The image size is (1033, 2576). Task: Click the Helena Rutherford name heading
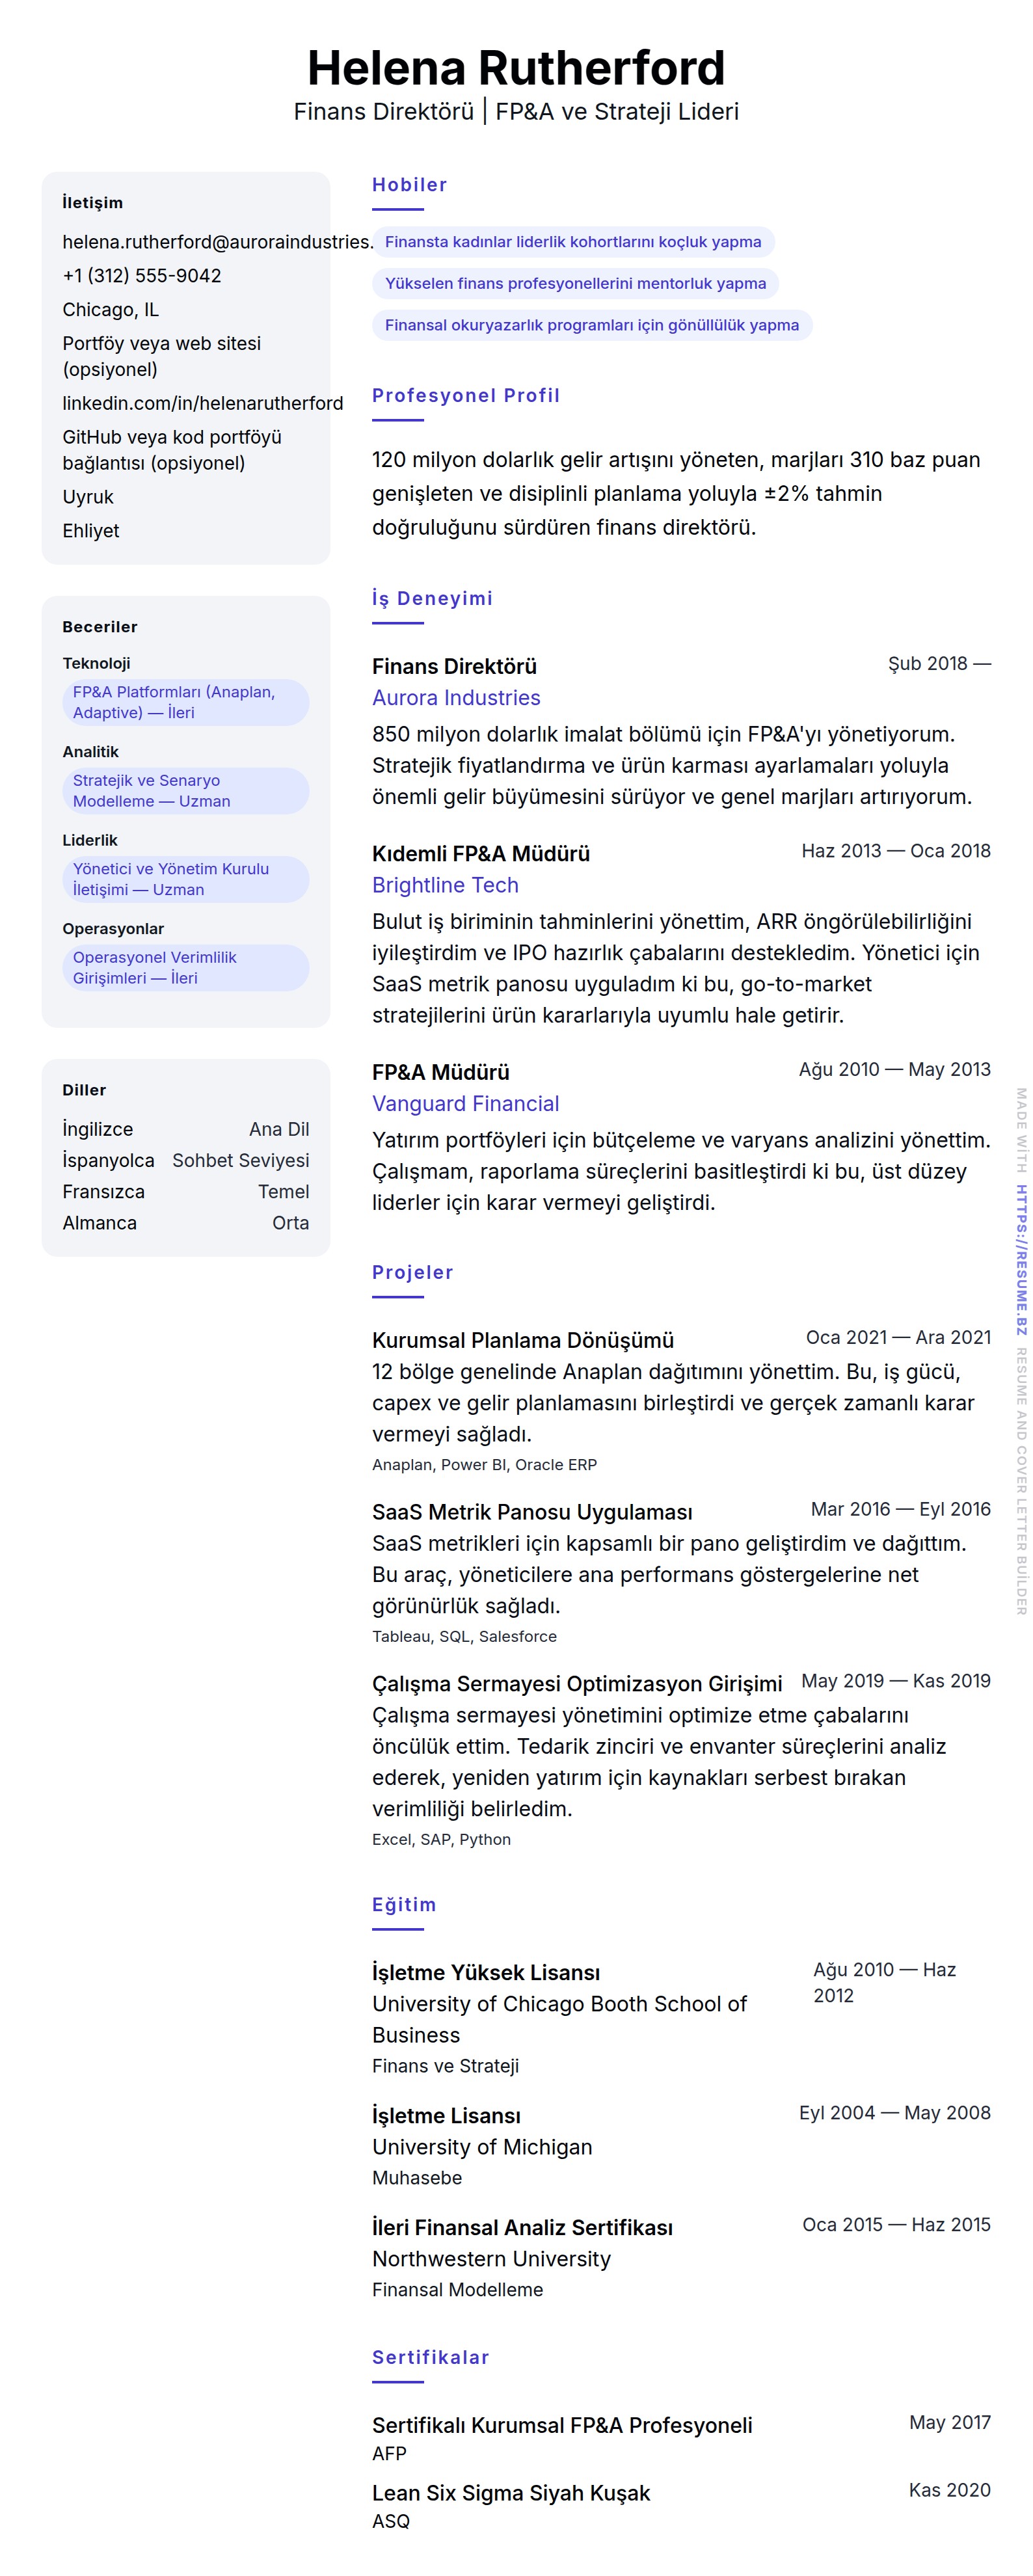516,68
